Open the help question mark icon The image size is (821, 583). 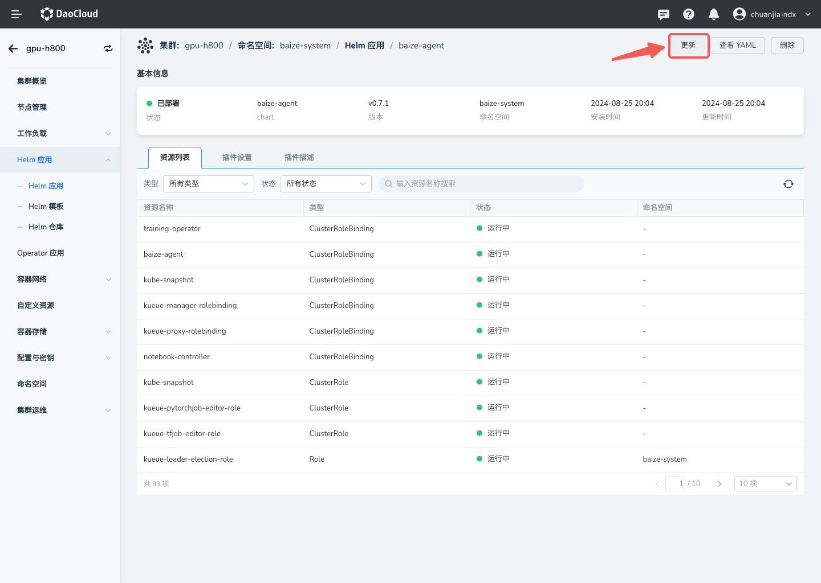689,14
